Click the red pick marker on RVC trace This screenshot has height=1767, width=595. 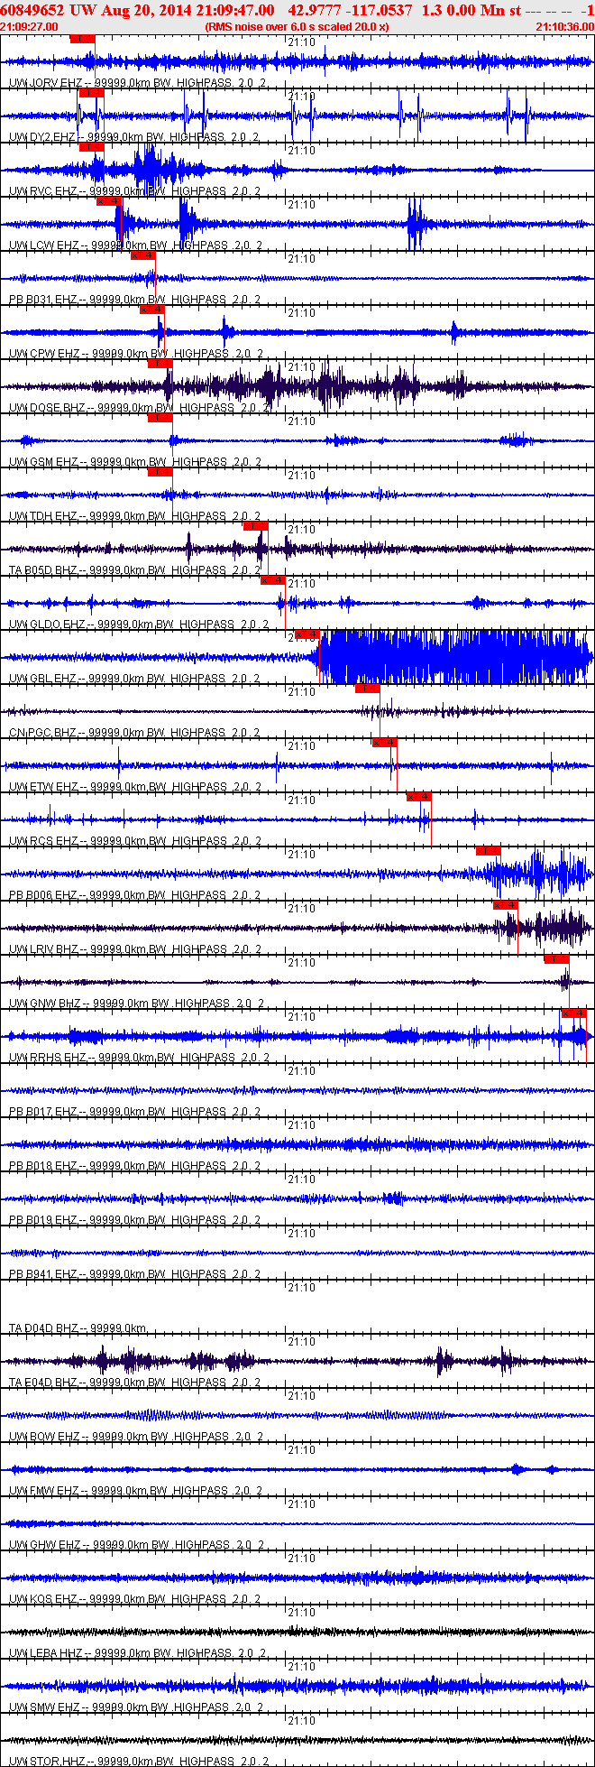(x=91, y=147)
